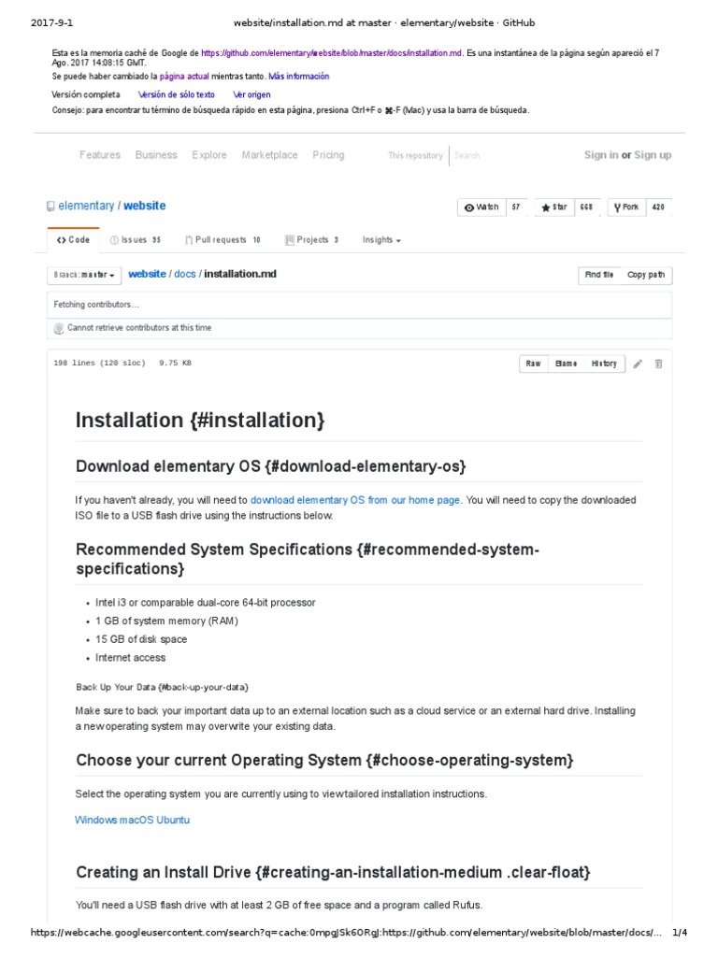Screen dimensions: 718x957
Task: Open the docs folder breadcrumb
Action: click(x=185, y=274)
